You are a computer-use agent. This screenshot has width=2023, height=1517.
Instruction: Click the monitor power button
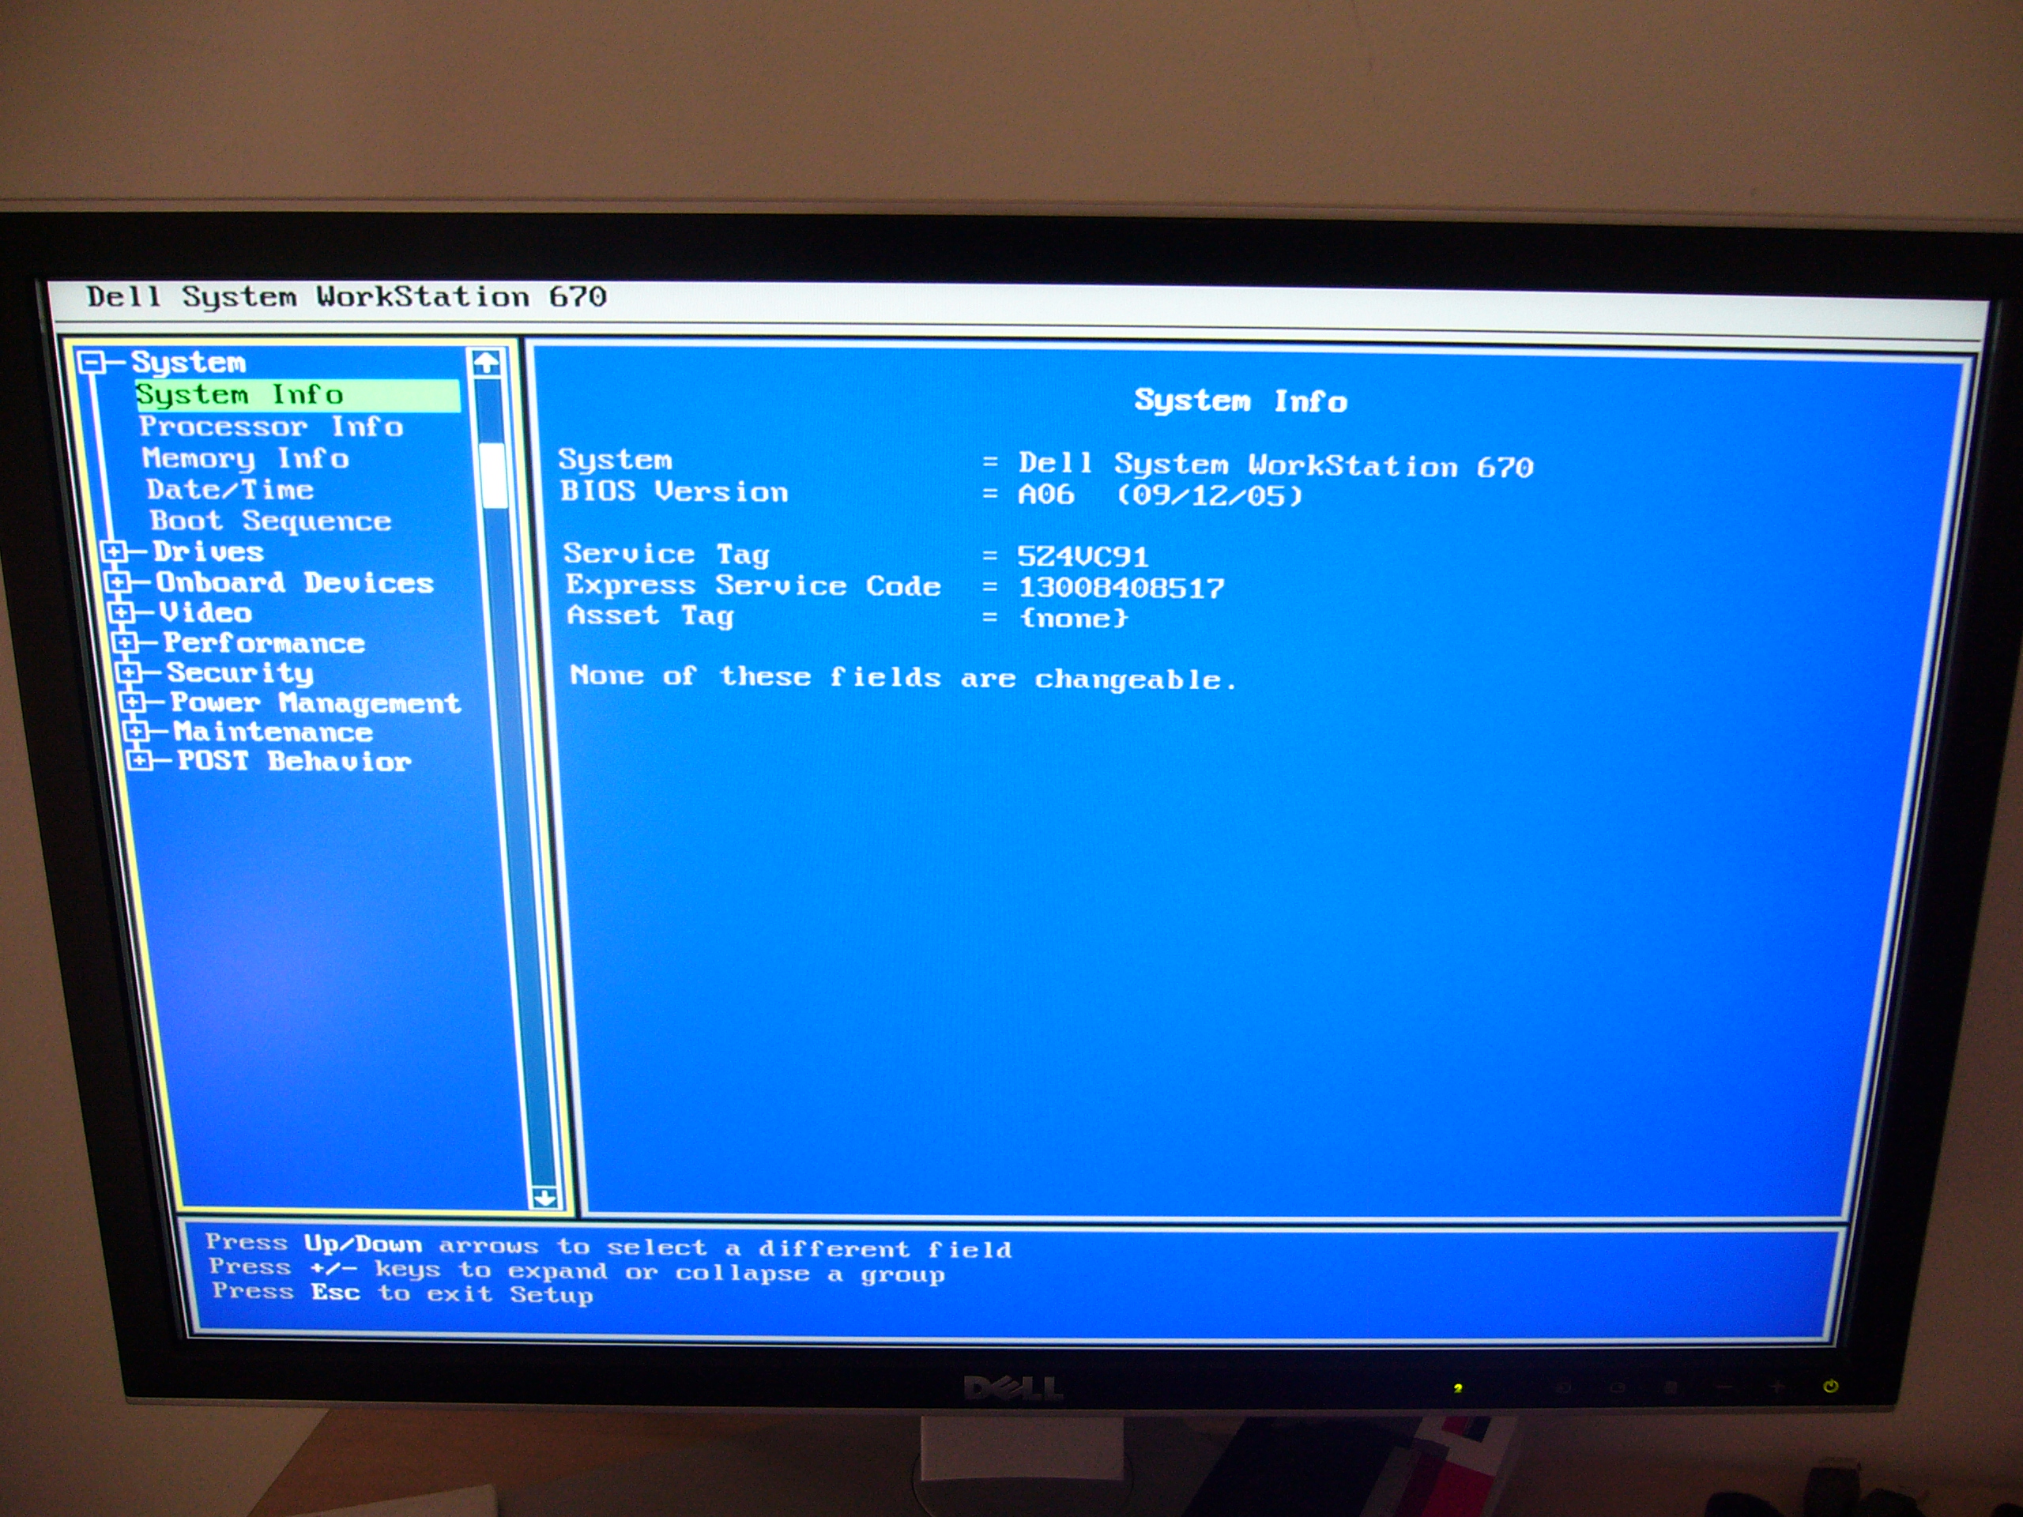[x=1831, y=1387]
